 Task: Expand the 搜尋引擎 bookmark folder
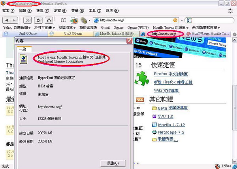(67, 28)
